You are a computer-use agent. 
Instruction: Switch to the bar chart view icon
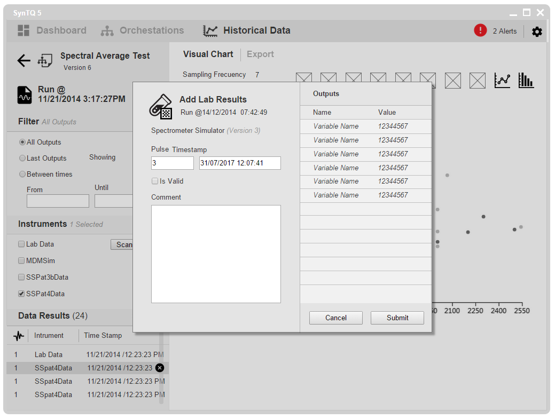[x=526, y=80]
